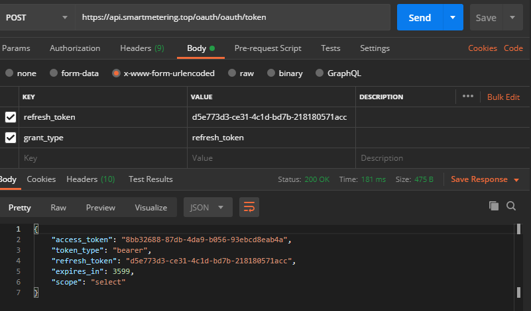
Task: Click the 200 OK status text
Action: (x=317, y=179)
